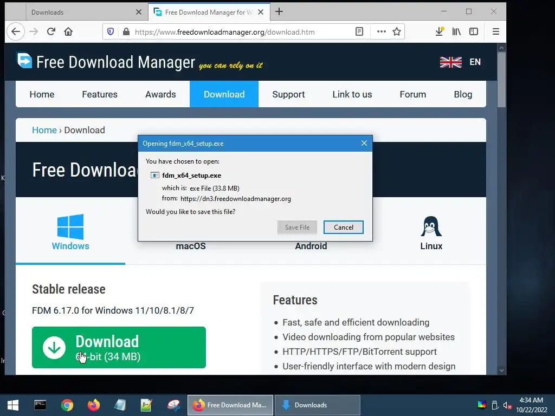Open the notebook app icon in taskbar

(x=120, y=405)
